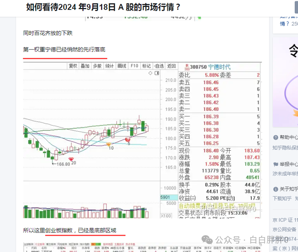
Task: Open 知乎隐私保护 privacy link
Action: click(285, 148)
